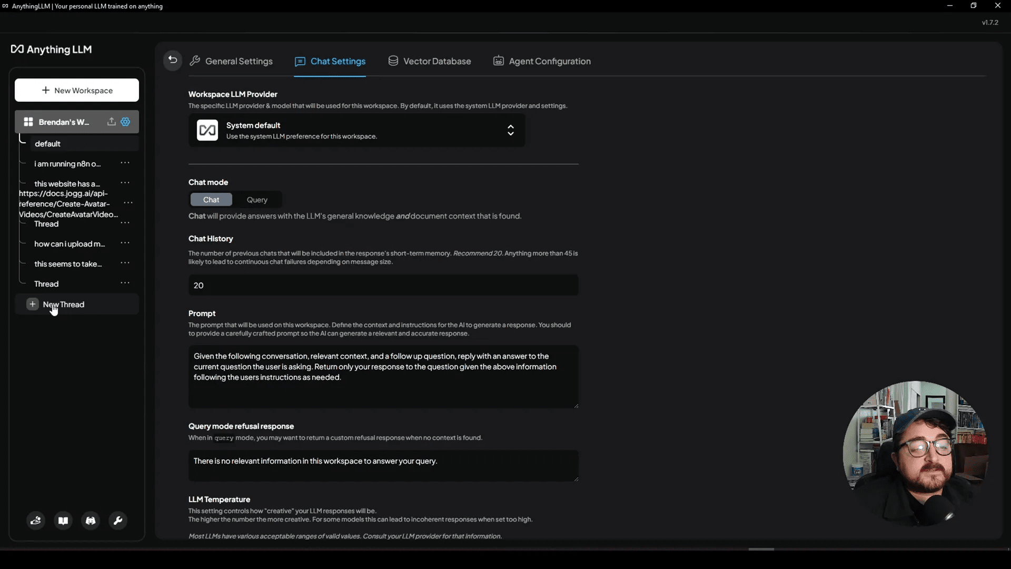Open the Agent Configuration tab
Image resolution: width=1011 pixels, height=569 pixels.
point(542,61)
